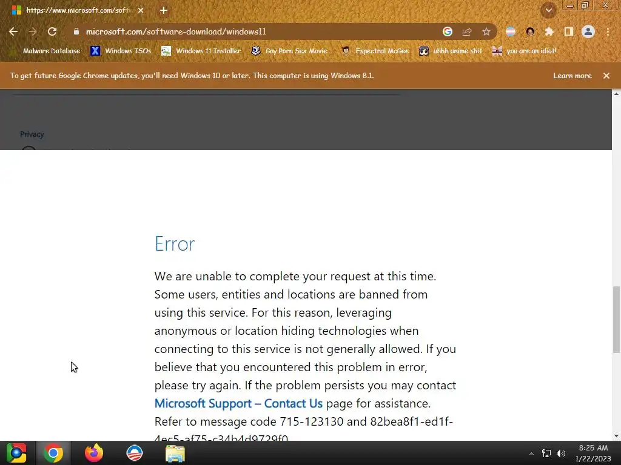Click the page scrollbar thumb
This screenshot has width=621, height=465.
(616, 320)
